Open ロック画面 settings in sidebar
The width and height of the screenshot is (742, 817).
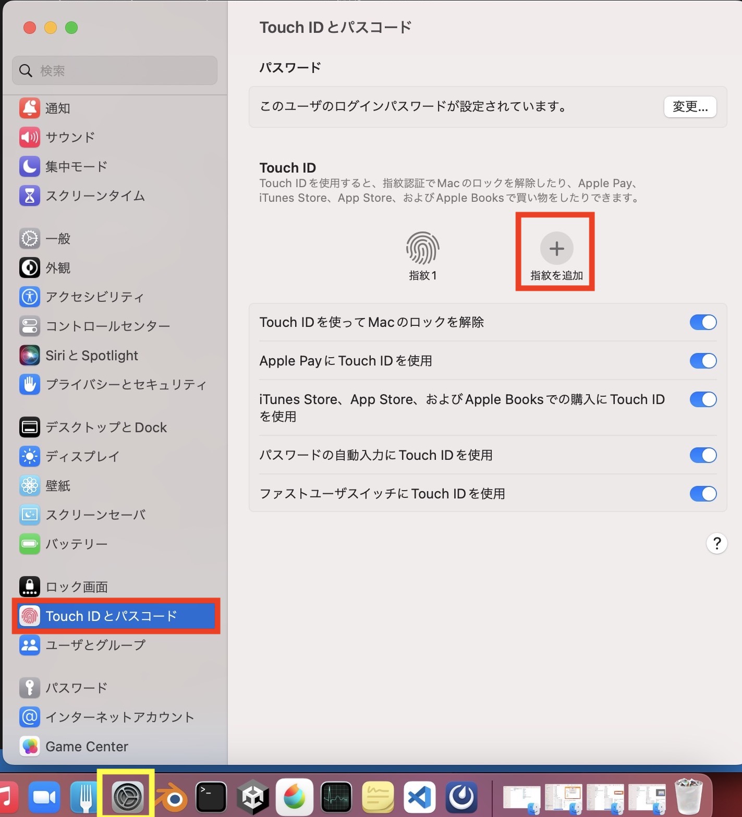[77, 587]
